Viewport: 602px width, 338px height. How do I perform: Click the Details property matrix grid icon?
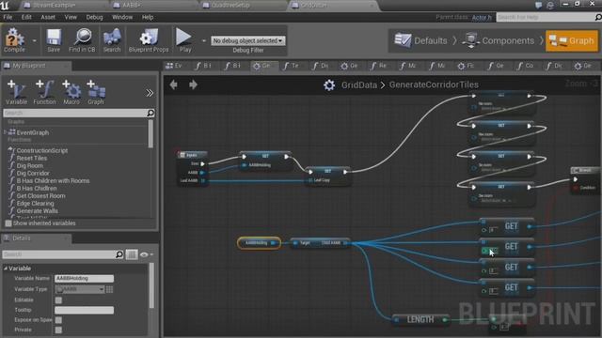(132, 254)
